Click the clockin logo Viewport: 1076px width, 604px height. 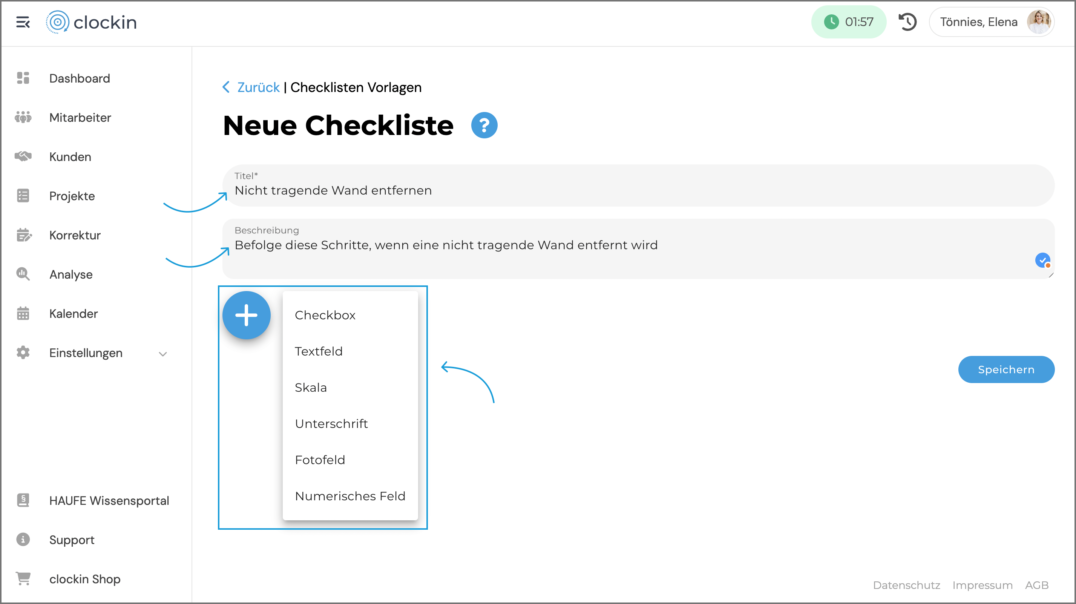coord(92,22)
